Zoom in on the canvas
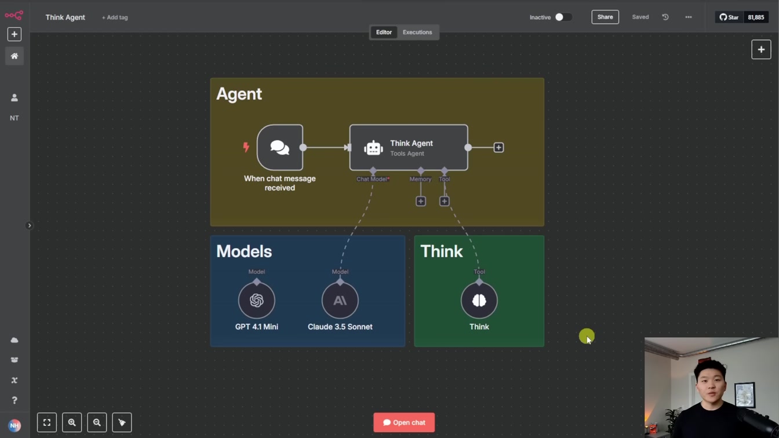Image resolution: width=779 pixels, height=438 pixels. pos(72,422)
